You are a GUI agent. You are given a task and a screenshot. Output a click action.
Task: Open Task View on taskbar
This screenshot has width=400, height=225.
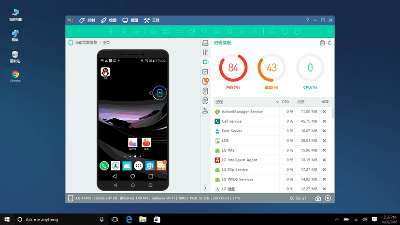tap(115, 219)
